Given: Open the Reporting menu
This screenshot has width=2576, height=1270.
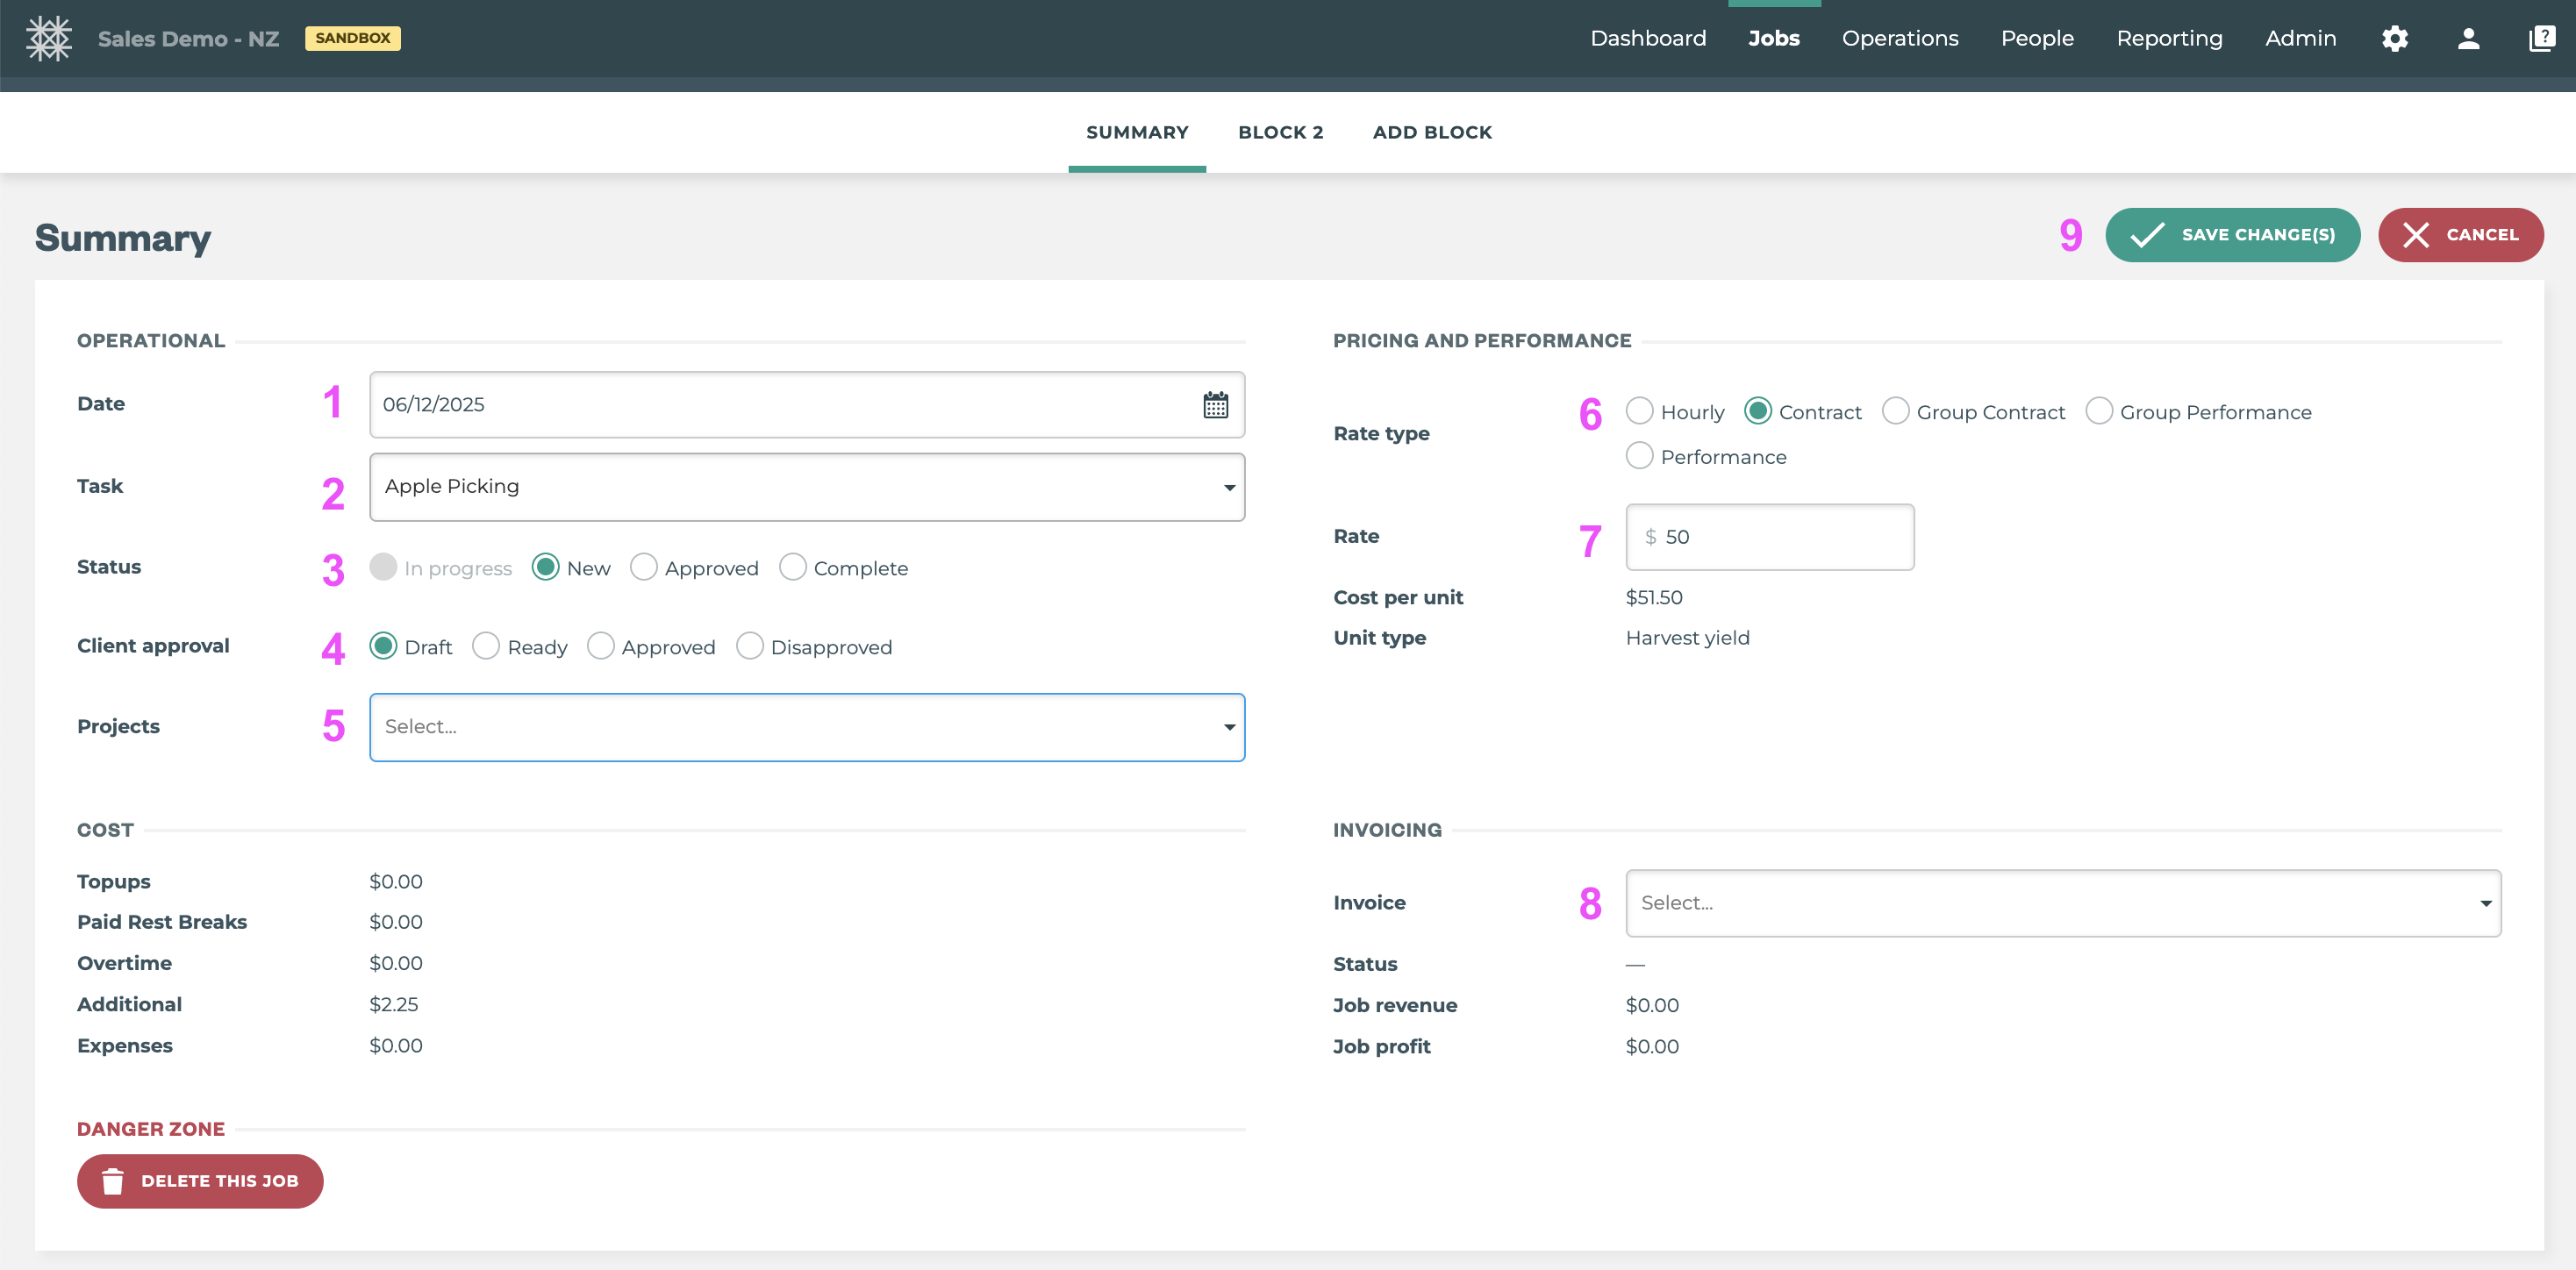Looking at the screenshot, I should click(x=2169, y=38).
